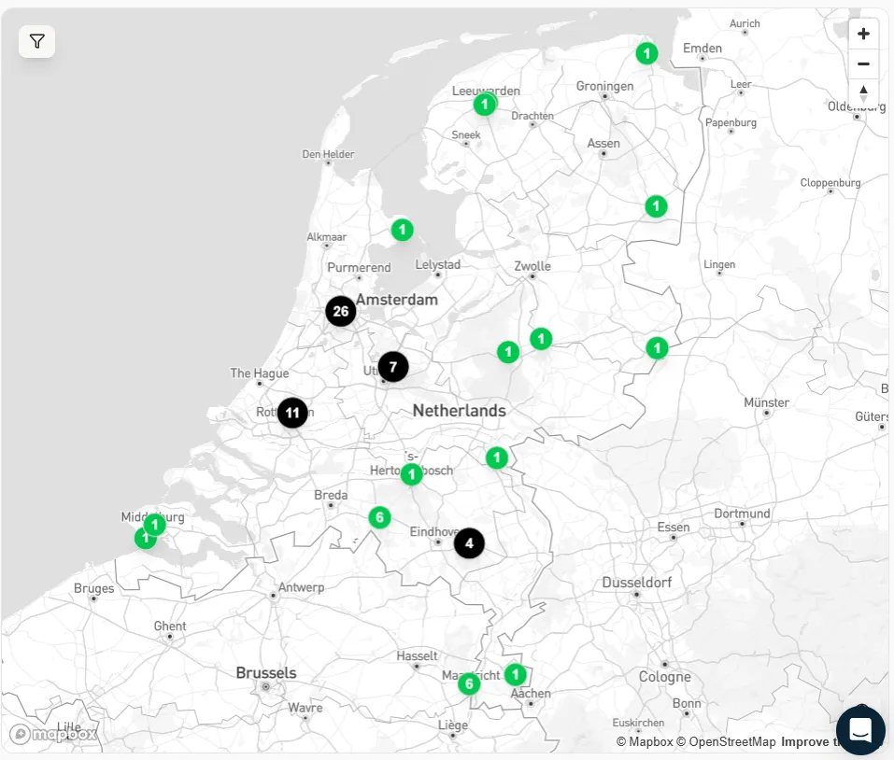Select the lower green marker at Middelburg
The width and height of the screenshot is (894, 760).
pyautogui.click(x=143, y=539)
